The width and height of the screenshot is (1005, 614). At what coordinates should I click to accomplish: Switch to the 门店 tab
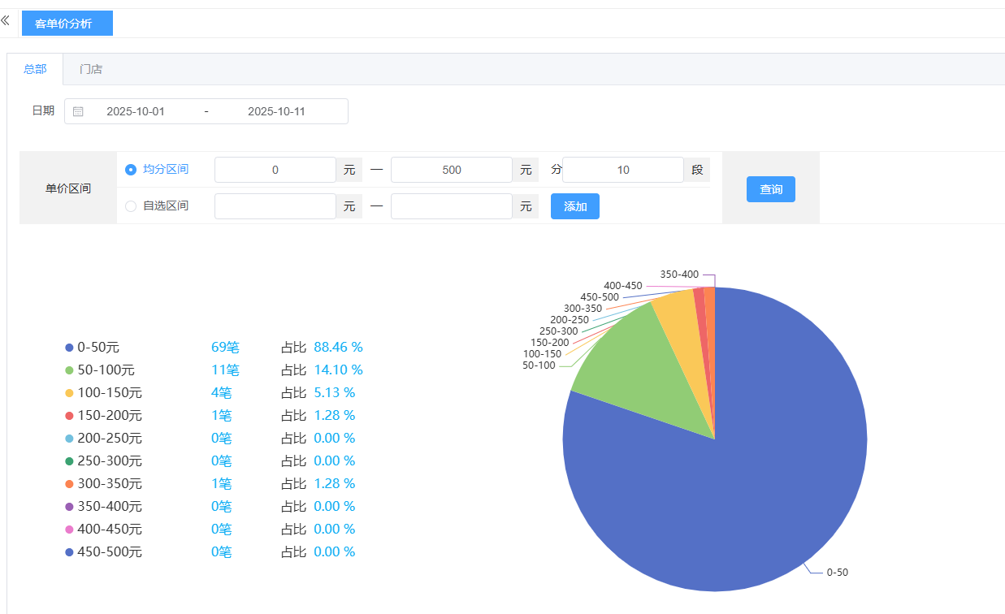pyautogui.click(x=91, y=69)
